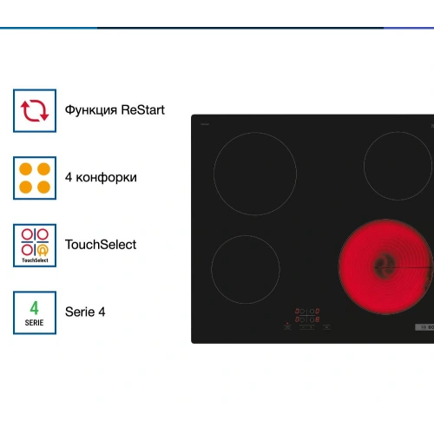
Task: Open the TouchSelect feature icon
Action: pos(35,246)
